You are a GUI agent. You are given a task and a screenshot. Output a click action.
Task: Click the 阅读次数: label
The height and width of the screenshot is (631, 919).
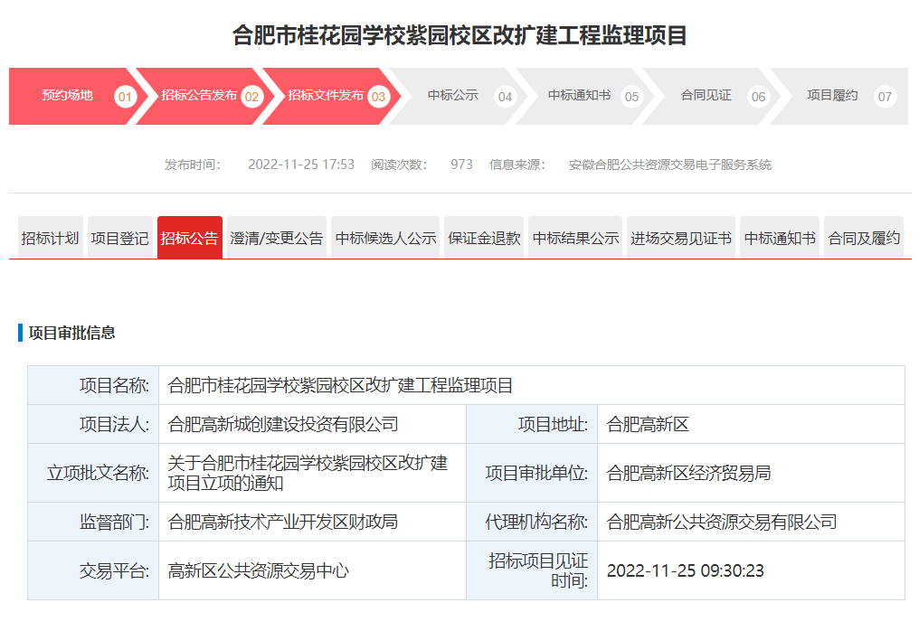pyautogui.click(x=399, y=165)
